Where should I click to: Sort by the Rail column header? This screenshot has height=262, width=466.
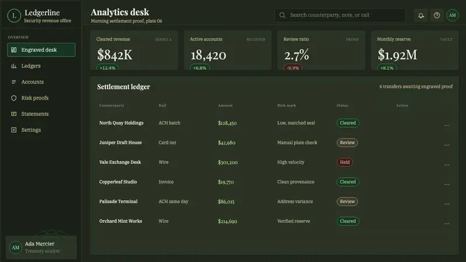[163, 105]
